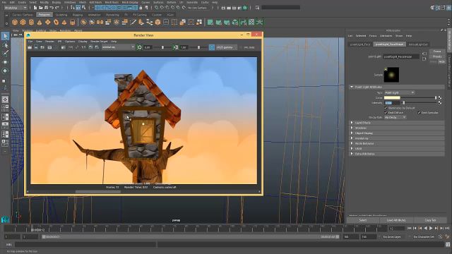Toggle the Emit Diffuse checkbox
This screenshot has width=452, height=254.
386,113
